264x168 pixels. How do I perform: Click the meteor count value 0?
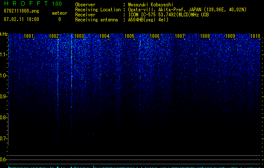point(60,19)
